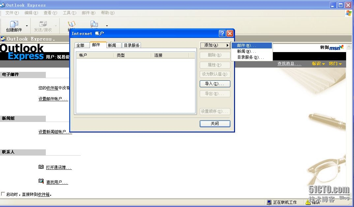Click the Find toolbar icon with magnifier
The image size is (354, 207).
[94, 24]
